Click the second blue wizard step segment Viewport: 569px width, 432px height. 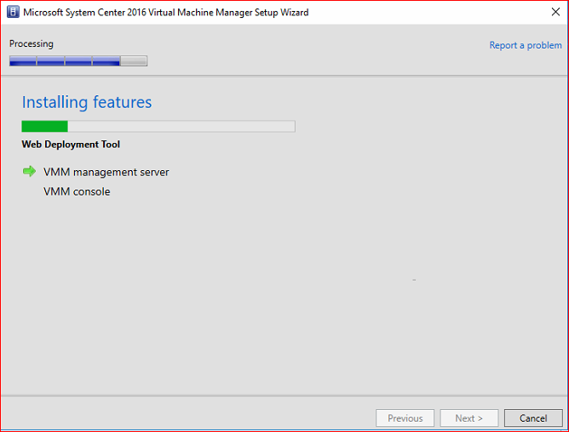click(x=51, y=61)
